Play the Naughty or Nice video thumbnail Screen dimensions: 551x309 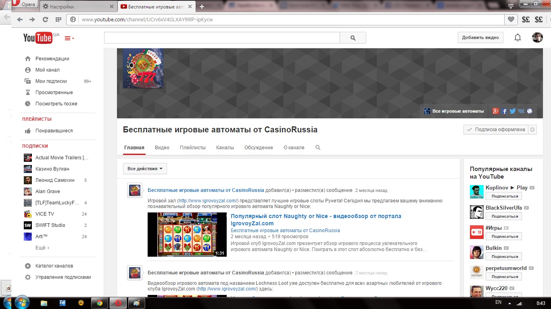tap(187, 235)
